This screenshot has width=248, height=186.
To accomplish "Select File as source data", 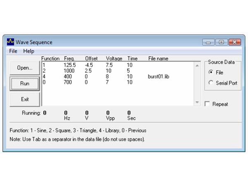I will tap(211, 72).
